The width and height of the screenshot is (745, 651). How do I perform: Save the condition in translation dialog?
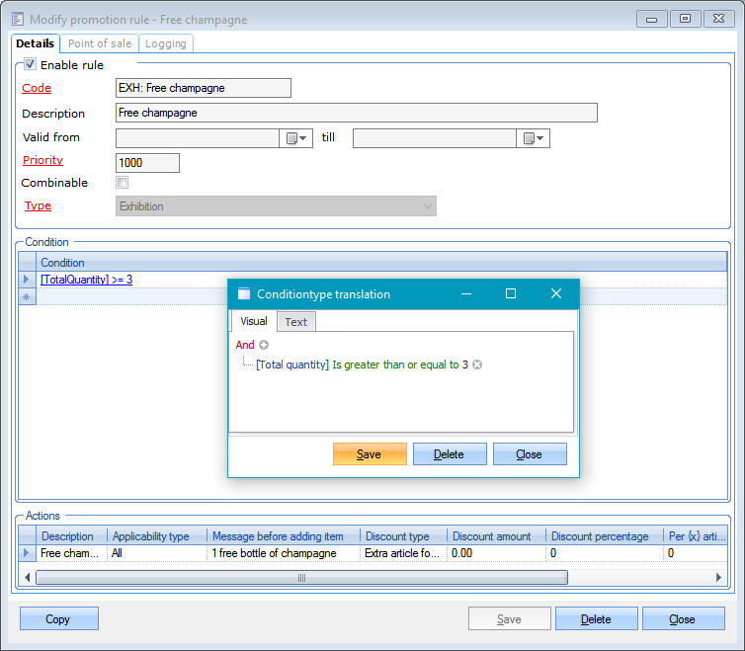370,453
